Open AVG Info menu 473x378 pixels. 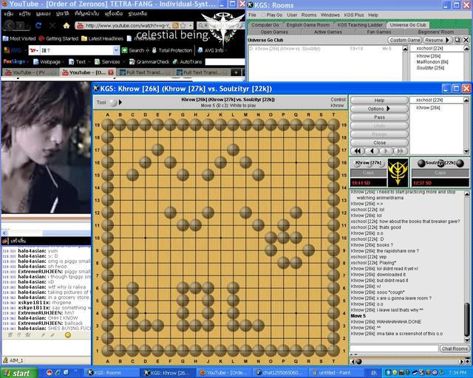[212, 50]
